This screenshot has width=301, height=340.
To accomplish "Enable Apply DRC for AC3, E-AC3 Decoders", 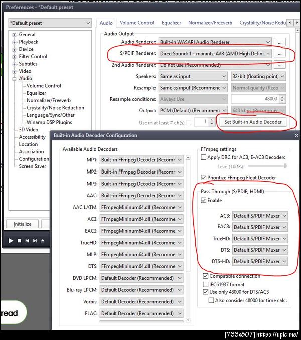I will click(203, 157).
